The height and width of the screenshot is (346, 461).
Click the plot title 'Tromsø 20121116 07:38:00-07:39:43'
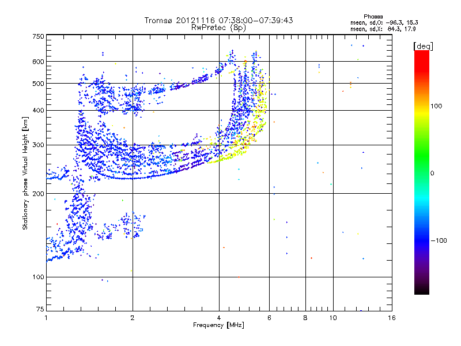219,20
